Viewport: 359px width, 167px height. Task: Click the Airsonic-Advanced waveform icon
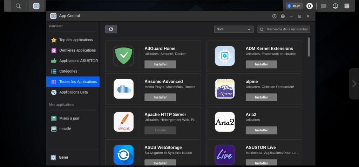point(124,89)
